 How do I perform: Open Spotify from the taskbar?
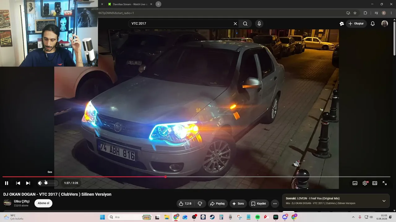(x=258, y=217)
